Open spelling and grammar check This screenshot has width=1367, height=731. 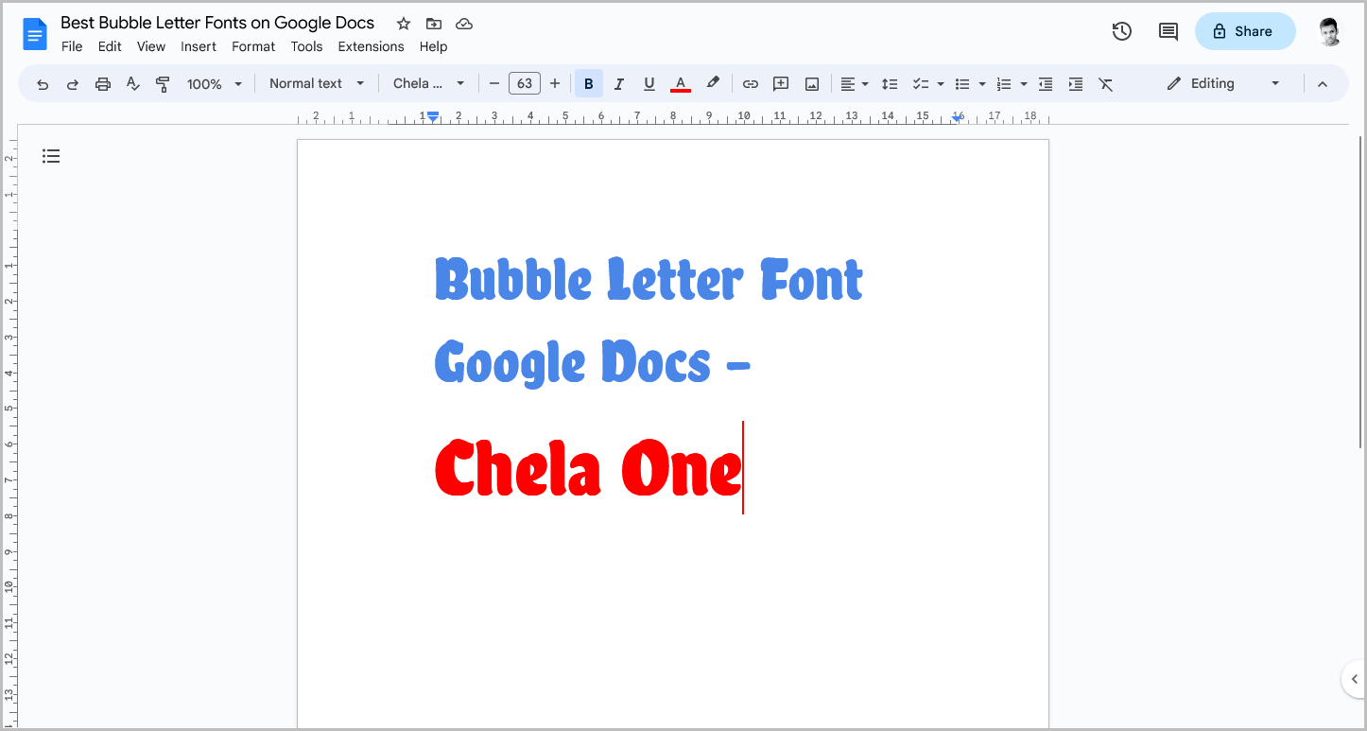coord(132,83)
